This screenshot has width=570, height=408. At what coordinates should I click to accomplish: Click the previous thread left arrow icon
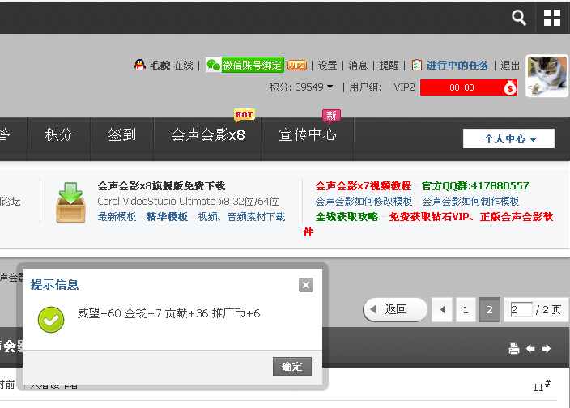530,349
